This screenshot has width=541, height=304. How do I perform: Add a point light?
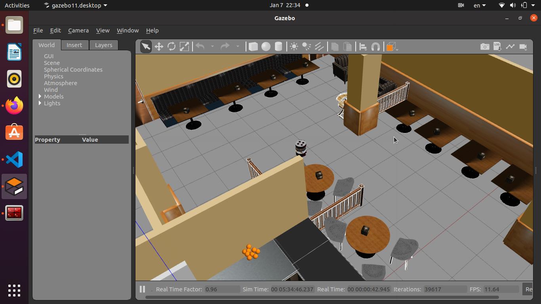(x=294, y=47)
